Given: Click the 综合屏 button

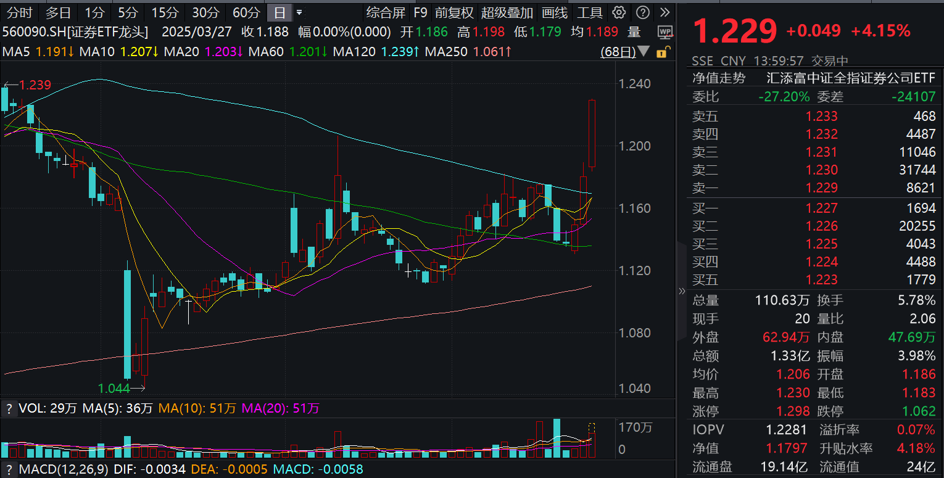Looking at the screenshot, I should tap(386, 12).
